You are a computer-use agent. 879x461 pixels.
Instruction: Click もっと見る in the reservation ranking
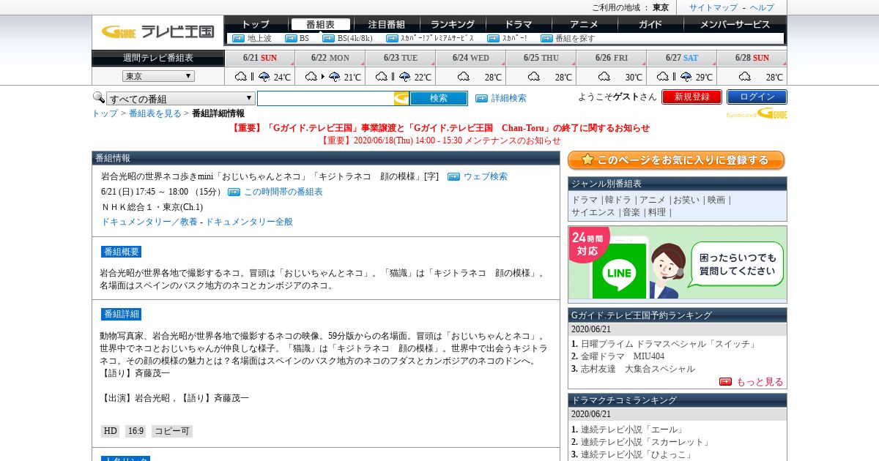760,382
